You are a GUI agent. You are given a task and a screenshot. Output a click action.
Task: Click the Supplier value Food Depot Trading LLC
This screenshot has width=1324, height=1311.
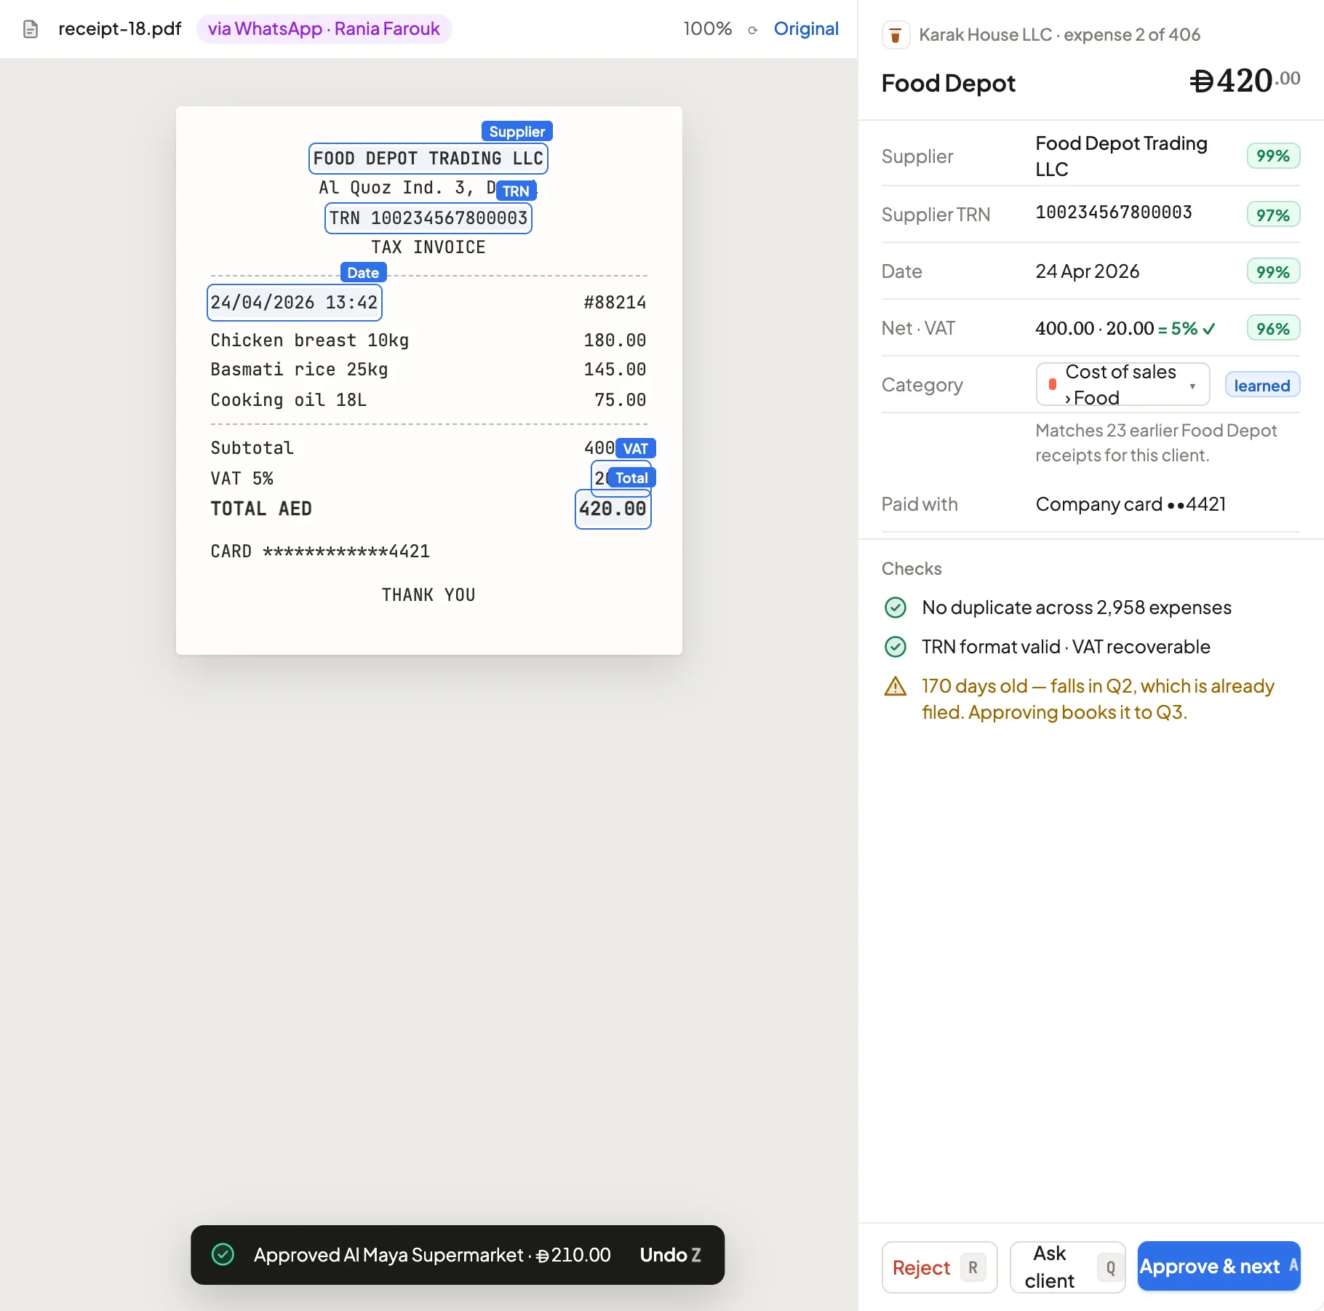point(1122,156)
